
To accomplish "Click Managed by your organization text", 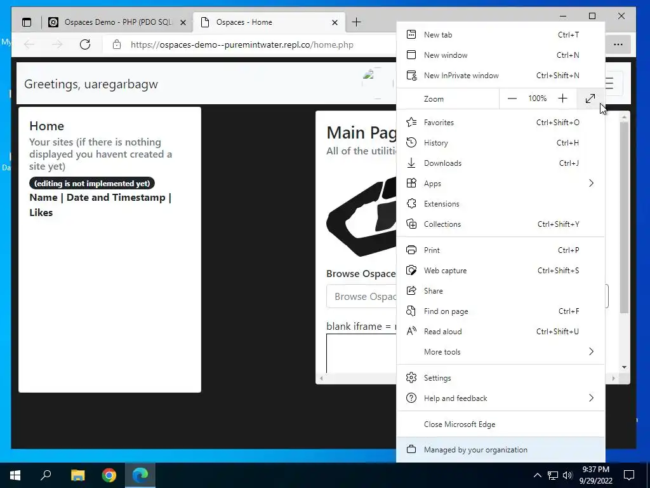I will pyautogui.click(x=475, y=450).
